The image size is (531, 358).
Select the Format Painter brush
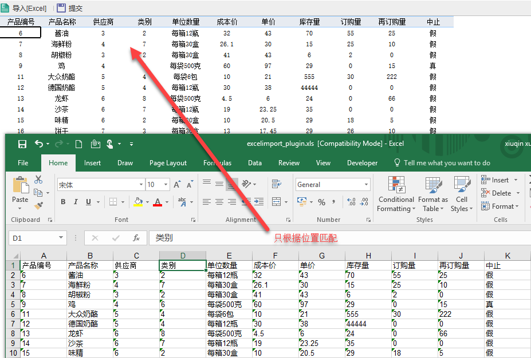click(x=38, y=205)
